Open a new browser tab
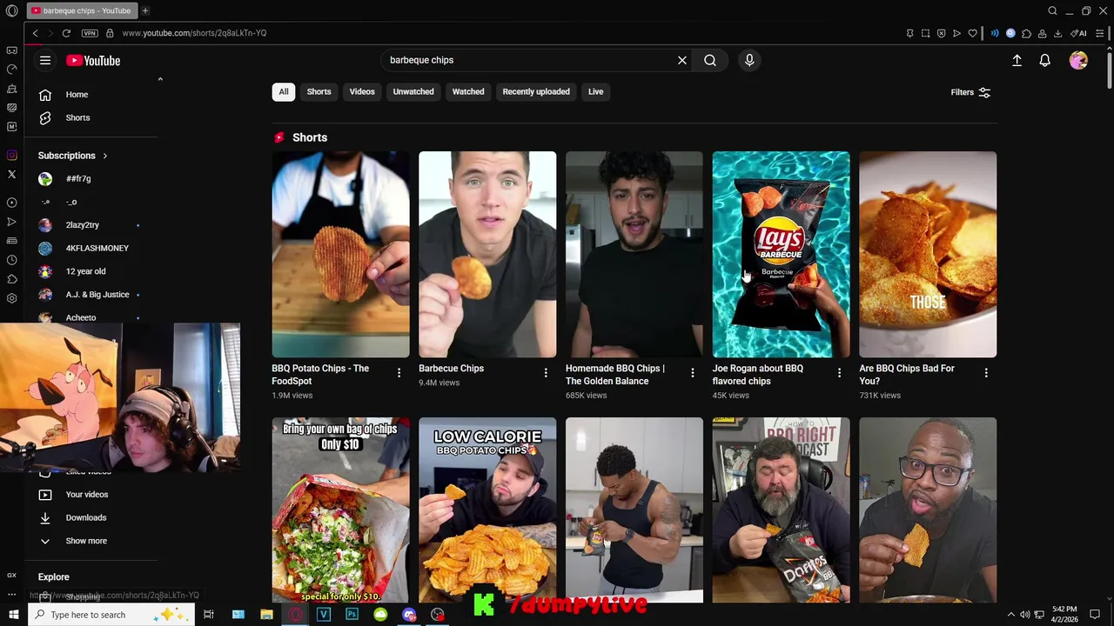 click(x=145, y=10)
